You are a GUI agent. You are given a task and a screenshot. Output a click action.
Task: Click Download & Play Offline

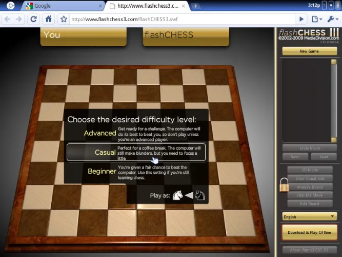tap(309, 232)
